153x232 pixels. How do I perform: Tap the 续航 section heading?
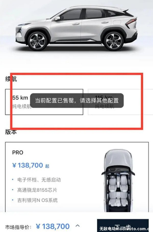(x=11, y=79)
